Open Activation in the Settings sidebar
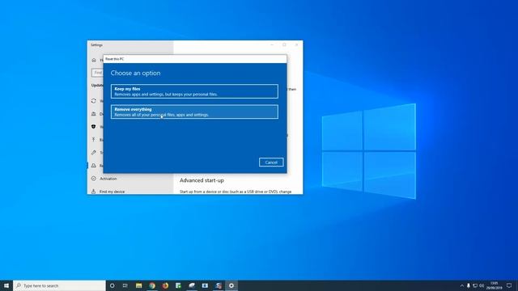 (x=108, y=179)
